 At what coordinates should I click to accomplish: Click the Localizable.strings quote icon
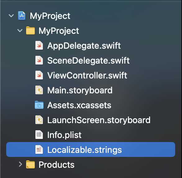[39, 149]
